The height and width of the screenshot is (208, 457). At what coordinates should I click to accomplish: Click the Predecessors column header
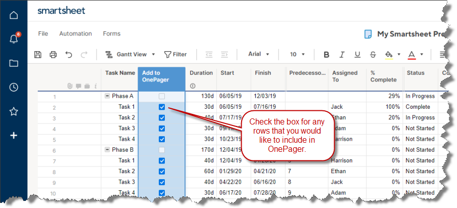(x=307, y=79)
